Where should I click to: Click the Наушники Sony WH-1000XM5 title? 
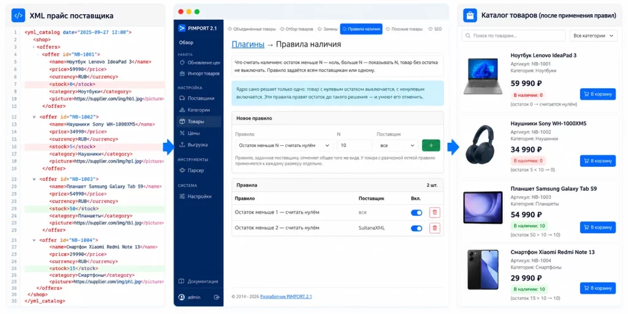point(548,123)
